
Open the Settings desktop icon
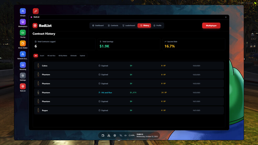pyautogui.click(x=23, y=76)
